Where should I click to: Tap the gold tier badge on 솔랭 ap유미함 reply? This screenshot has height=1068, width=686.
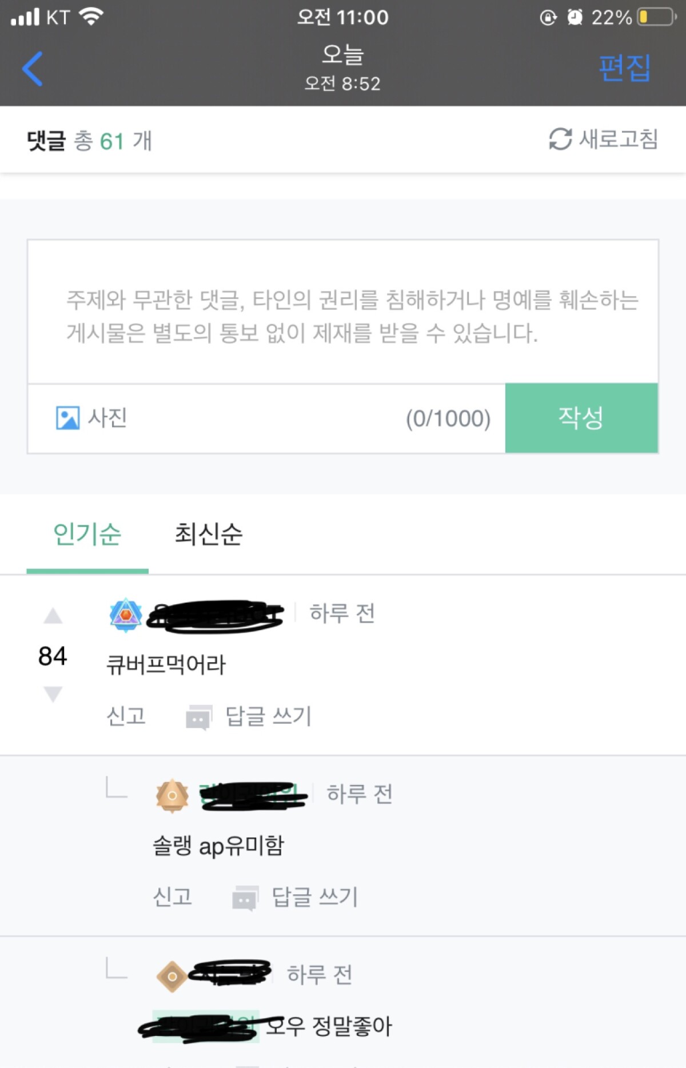[172, 796]
